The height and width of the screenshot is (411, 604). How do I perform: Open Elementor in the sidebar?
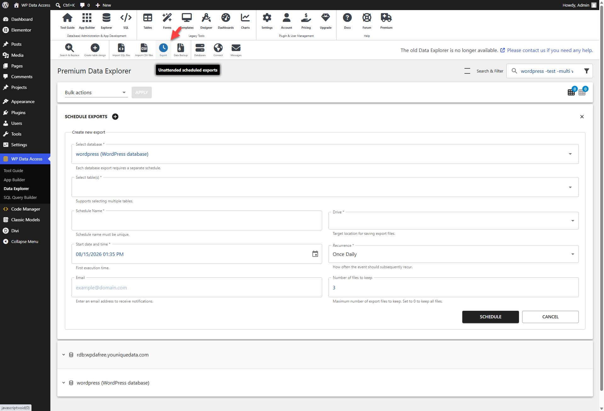tap(21, 30)
